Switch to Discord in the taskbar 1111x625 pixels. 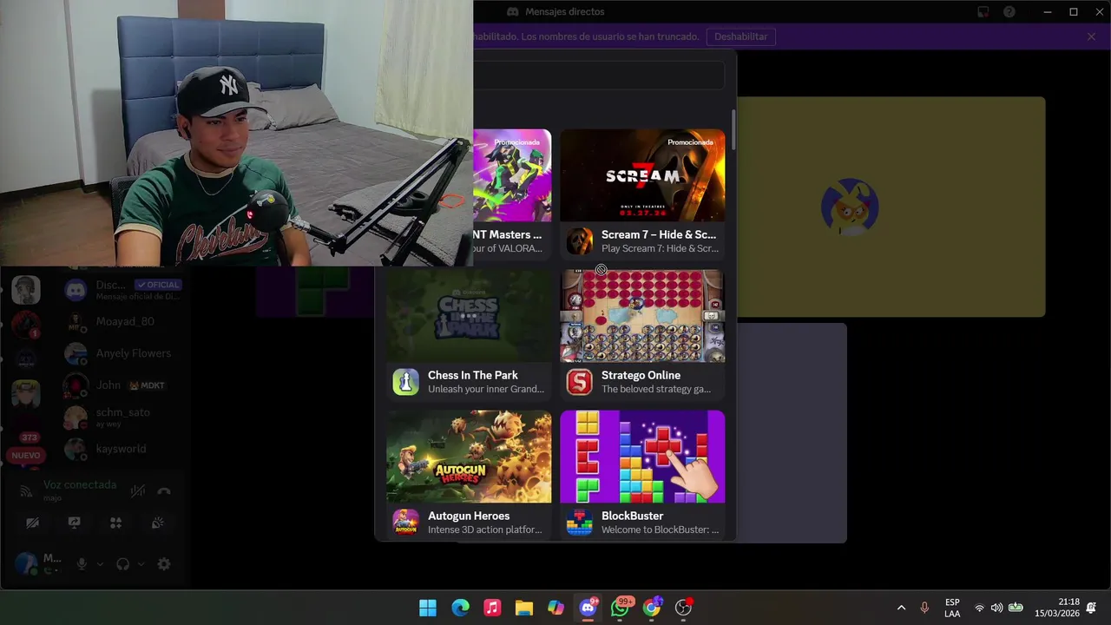click(588, 608)
